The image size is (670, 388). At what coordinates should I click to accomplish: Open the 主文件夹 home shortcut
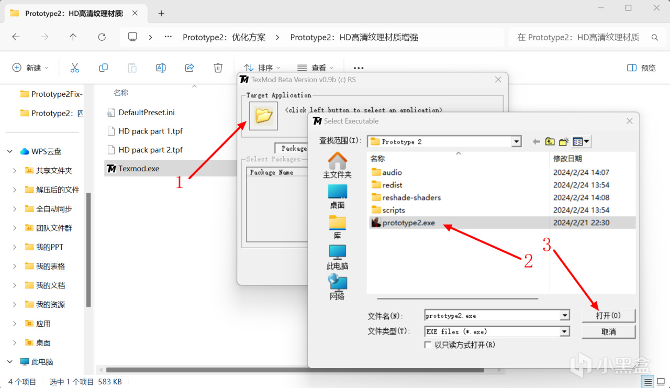pyautogui.click(x=337, y=165)
